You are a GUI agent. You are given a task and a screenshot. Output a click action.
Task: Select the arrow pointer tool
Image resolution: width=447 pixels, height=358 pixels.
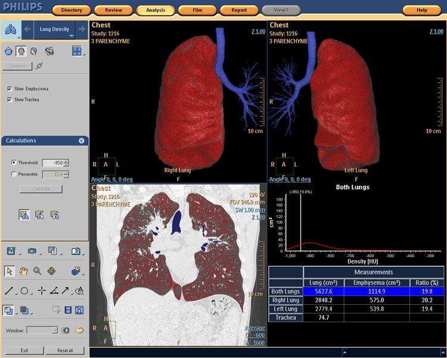(x=10, y=271)
